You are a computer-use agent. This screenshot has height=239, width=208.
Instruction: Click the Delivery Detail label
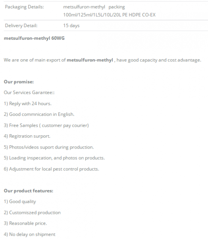[x=21, y=25]
